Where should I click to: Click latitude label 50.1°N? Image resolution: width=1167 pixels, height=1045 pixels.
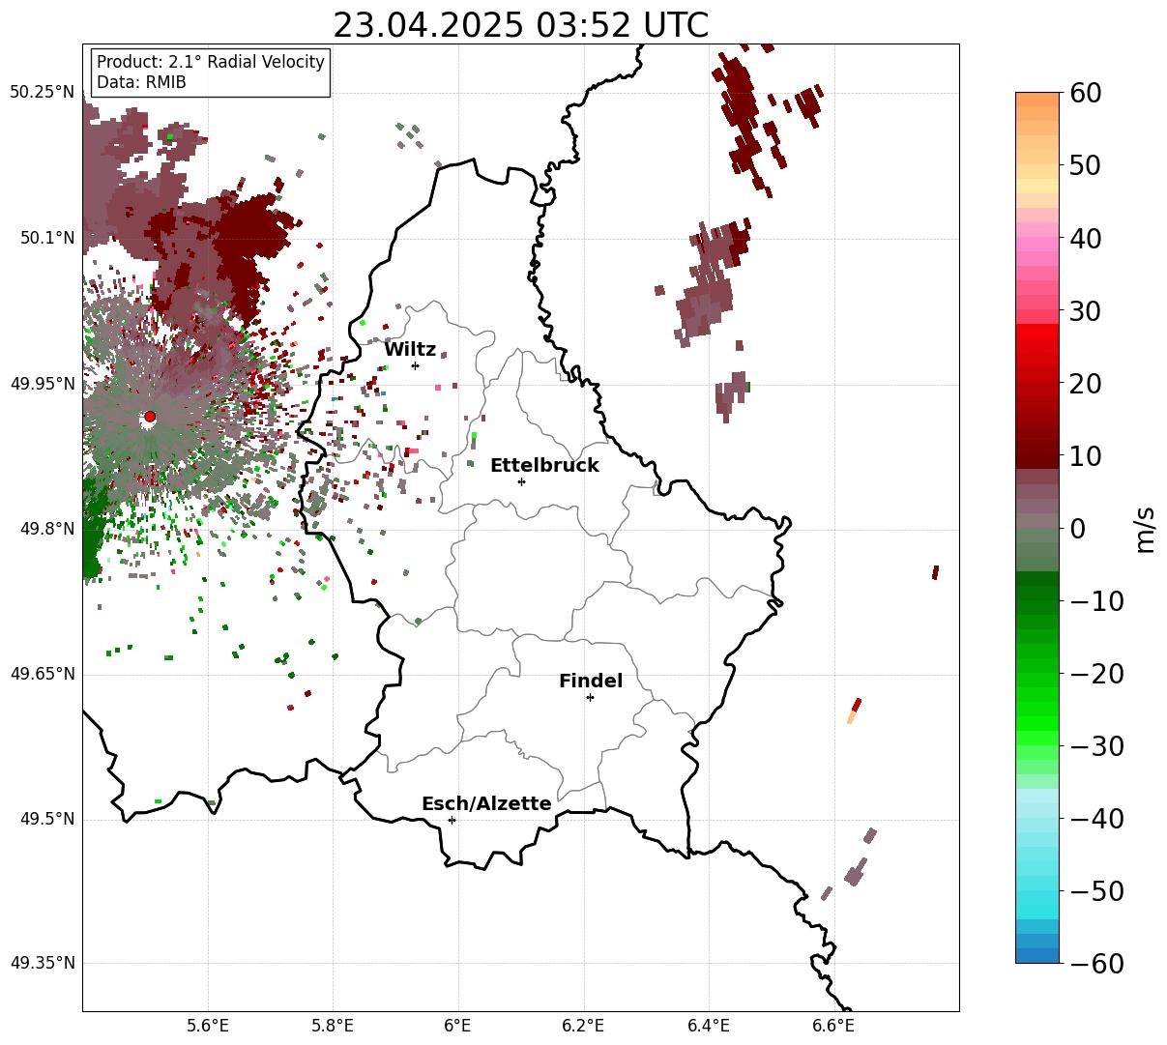(46, 238)
